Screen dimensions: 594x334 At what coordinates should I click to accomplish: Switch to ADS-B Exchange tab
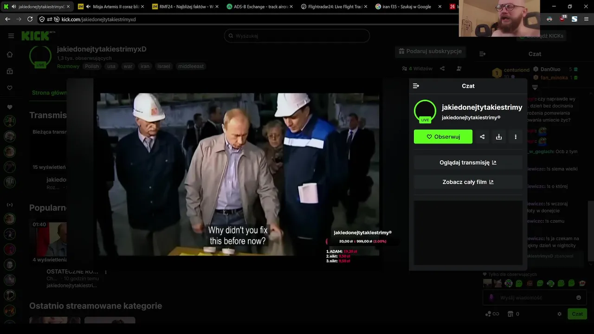[x=260, y=6]
